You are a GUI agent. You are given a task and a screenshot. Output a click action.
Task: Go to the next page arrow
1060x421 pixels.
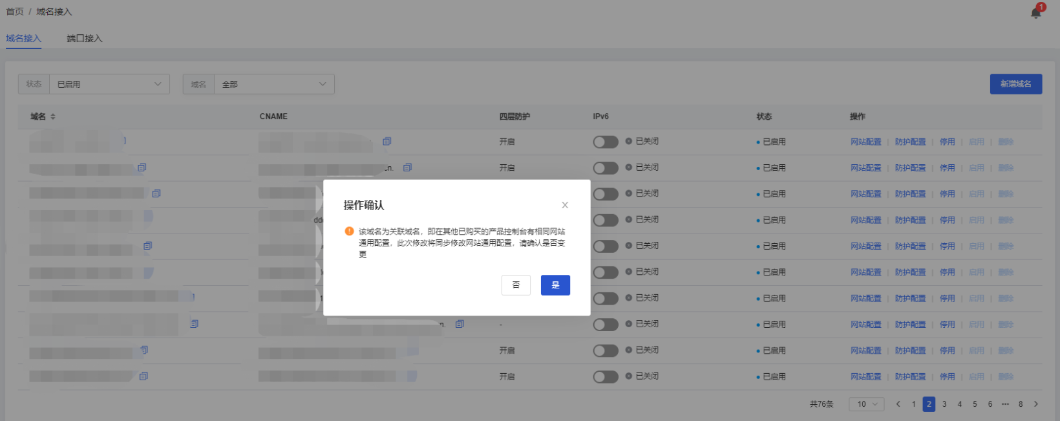pyautogui.click(x=1036, y=404)
